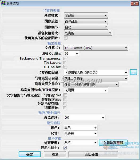Open the 颜色权值修改 dropdown
Screen dimensions: 140x160
point(88,33)
